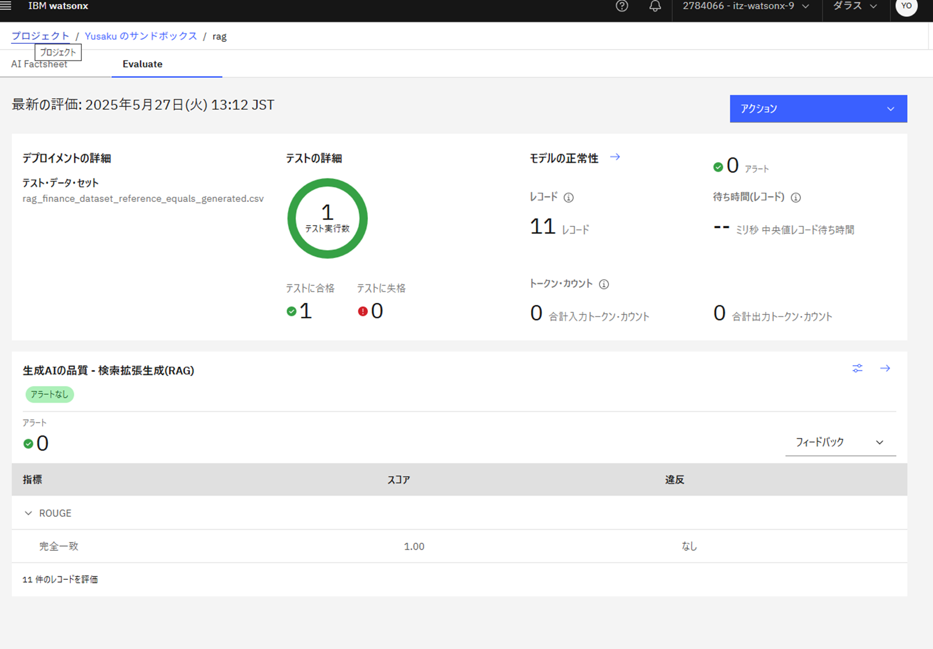Click the red failed-test error icon
This screenshot has height=649, width=933.
pos(363,312)
